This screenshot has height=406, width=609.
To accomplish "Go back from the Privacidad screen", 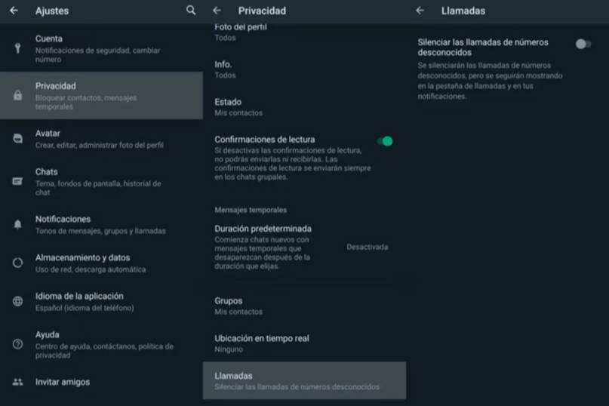I will pyautogui.click(x=217, y=11).
